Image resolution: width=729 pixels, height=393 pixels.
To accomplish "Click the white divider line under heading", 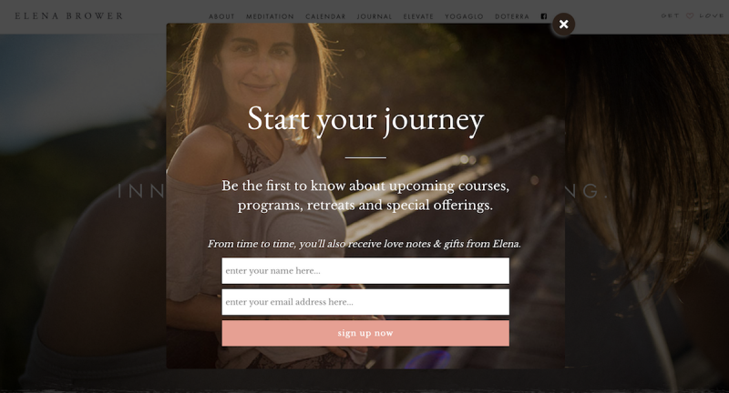I will coord(365,157).
